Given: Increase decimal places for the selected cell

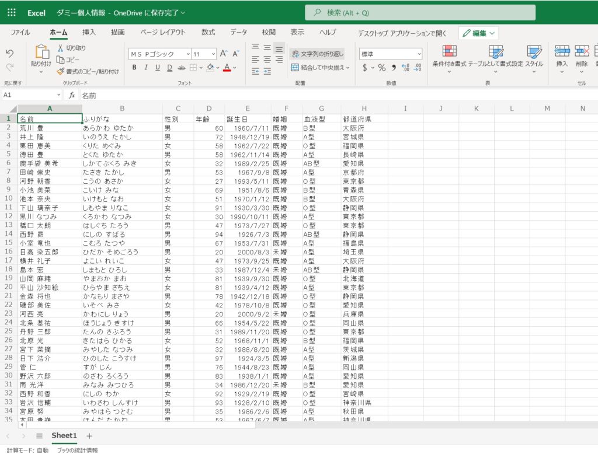Looking at the screenshot, I should click(x=405, y=68).
